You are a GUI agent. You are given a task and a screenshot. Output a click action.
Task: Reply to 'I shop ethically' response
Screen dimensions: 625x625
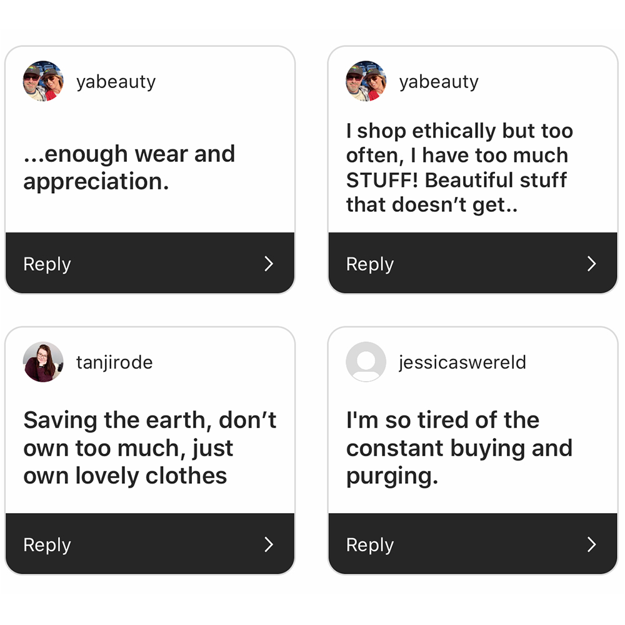coord(472,263)
